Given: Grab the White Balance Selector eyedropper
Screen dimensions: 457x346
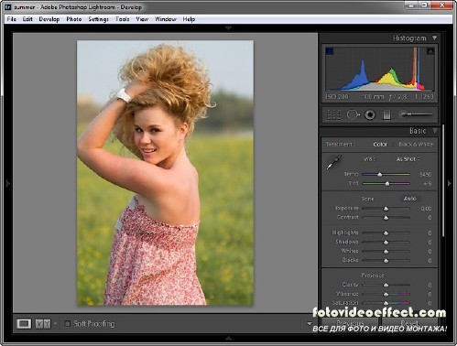Looking at the screenshot, I should [x=333, y=162].
